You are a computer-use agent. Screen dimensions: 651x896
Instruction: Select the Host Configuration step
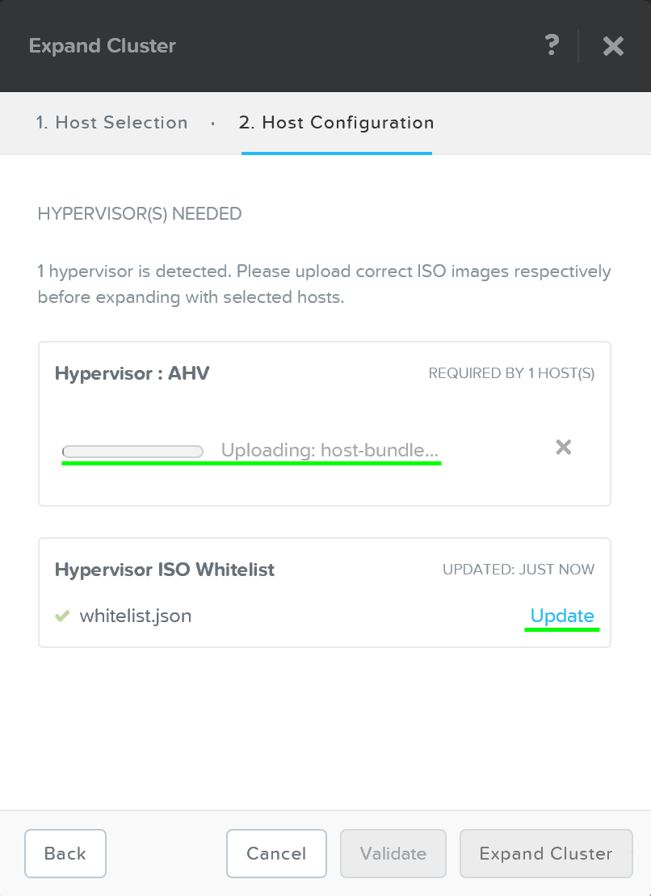click(x=336, y=123)
